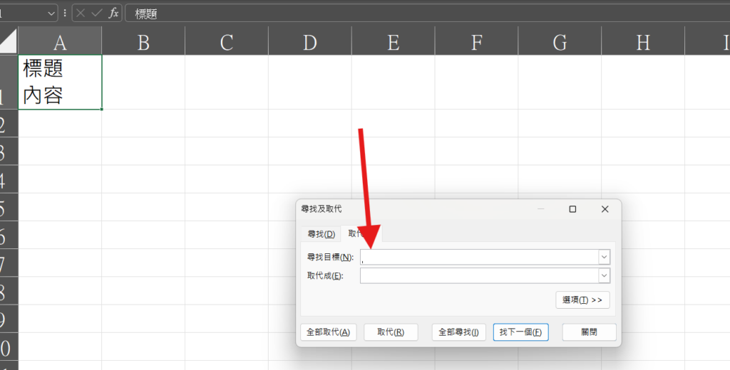The width and height of the screenshot is (730, 370).
Task: Expand the 取代成 dropdown list
Action: pyautogui.click(x=604, y=275)
